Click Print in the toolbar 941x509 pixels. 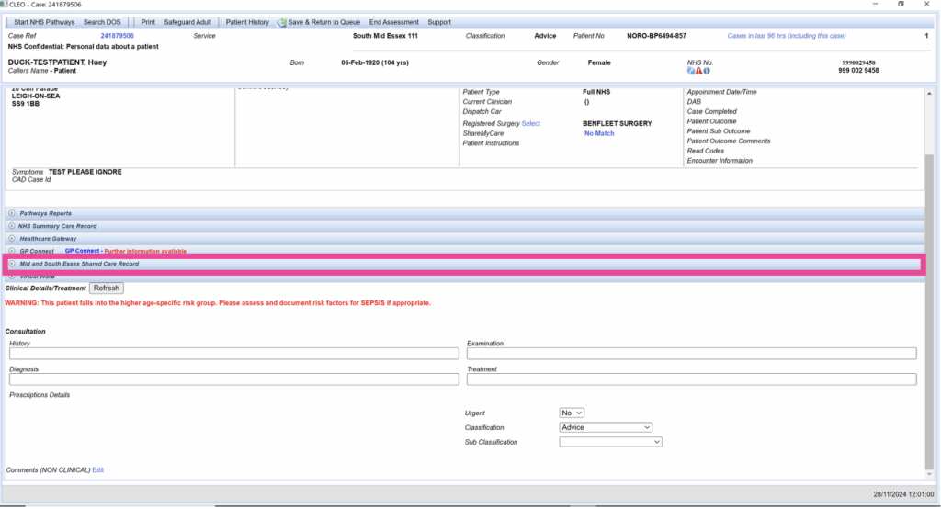click(x=148, y=22)
